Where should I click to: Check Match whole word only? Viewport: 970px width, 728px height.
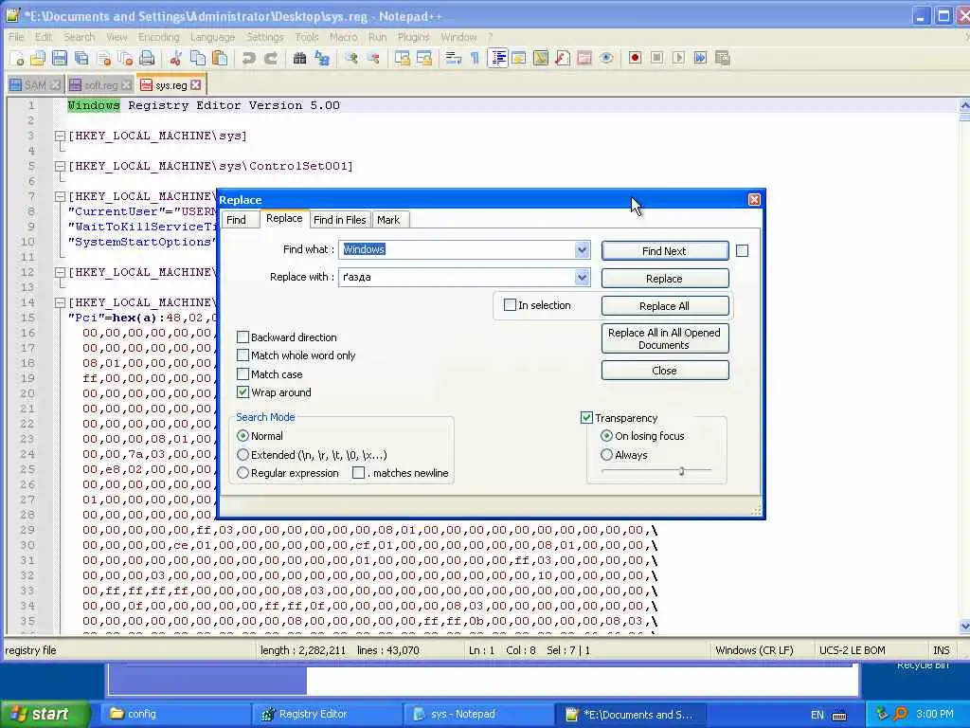click(243, 355)
